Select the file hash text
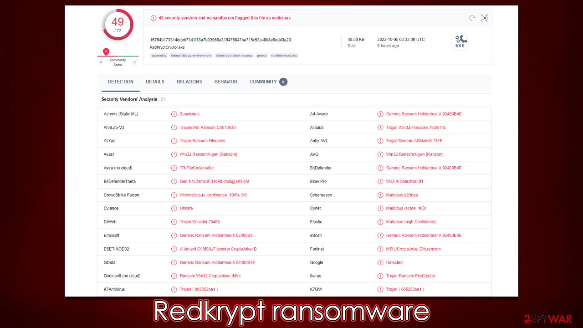This screenshot has height=328, width=583. coord(220,40)
